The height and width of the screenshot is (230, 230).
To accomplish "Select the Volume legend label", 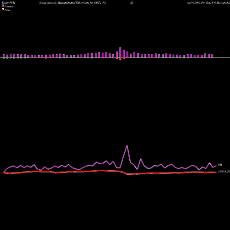I will pos(9,6).
